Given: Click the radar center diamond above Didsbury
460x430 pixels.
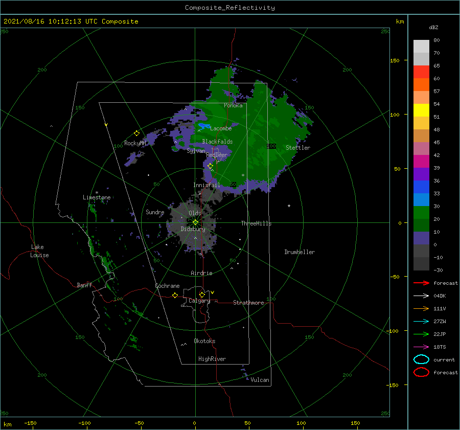Looking at the screenshot, I should click(x=195, y=222).
